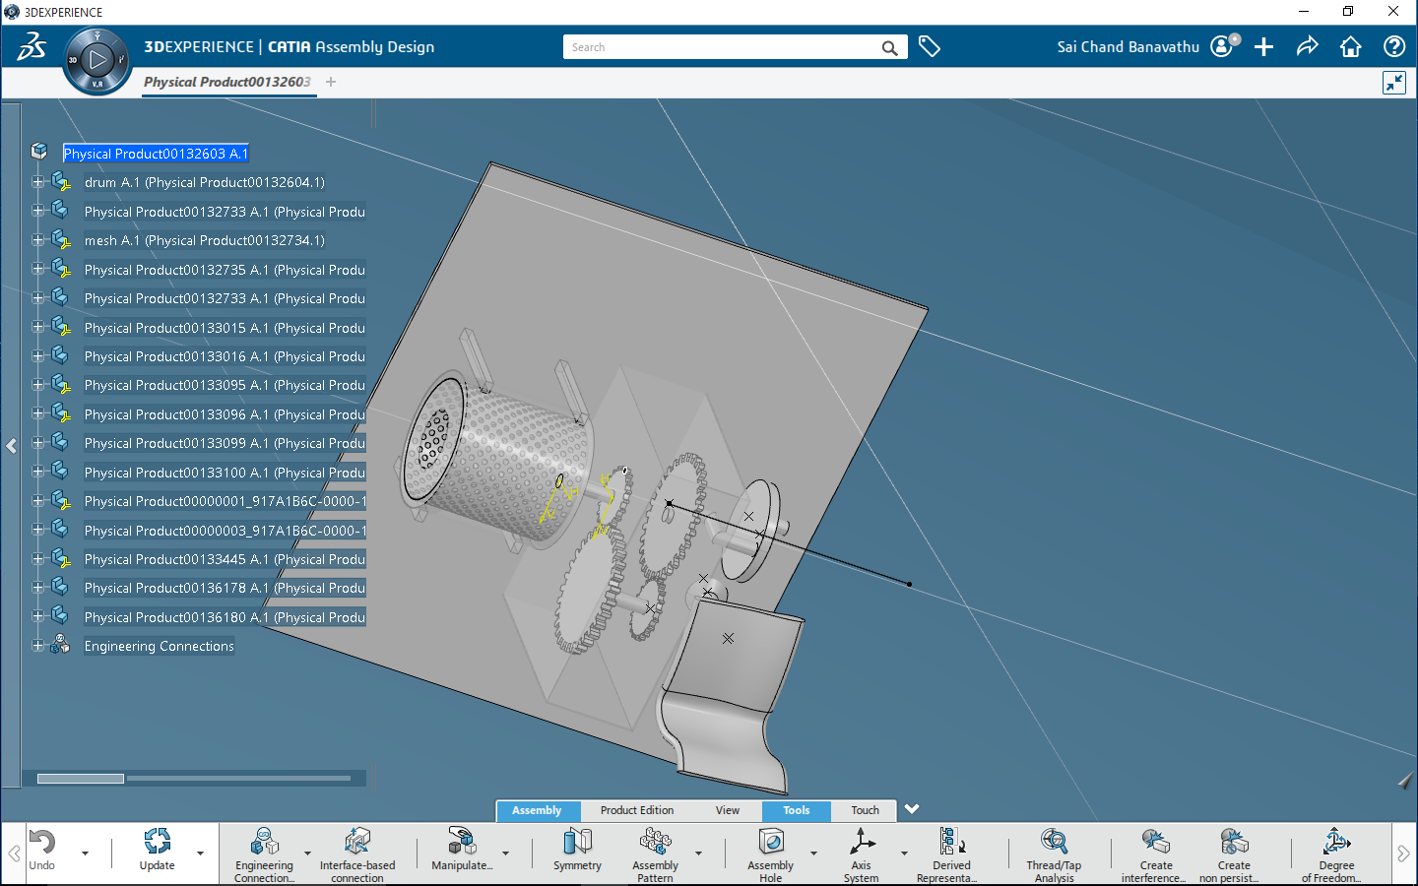Select Physical Product00133445 A.1 in the tree

pos(225,559)
